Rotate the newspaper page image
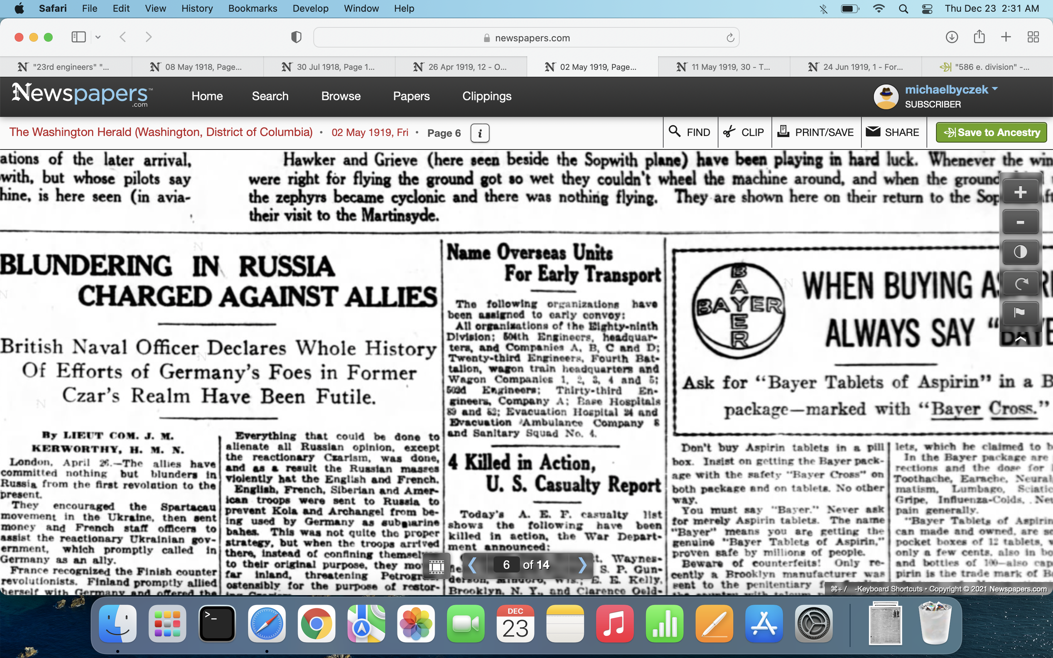1053x658 pixels. 1020,283
